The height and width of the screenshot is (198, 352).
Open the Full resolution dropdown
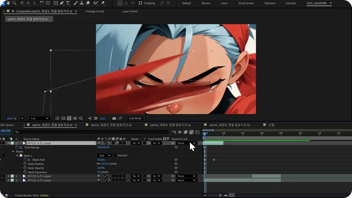click(x=39, y=118)
